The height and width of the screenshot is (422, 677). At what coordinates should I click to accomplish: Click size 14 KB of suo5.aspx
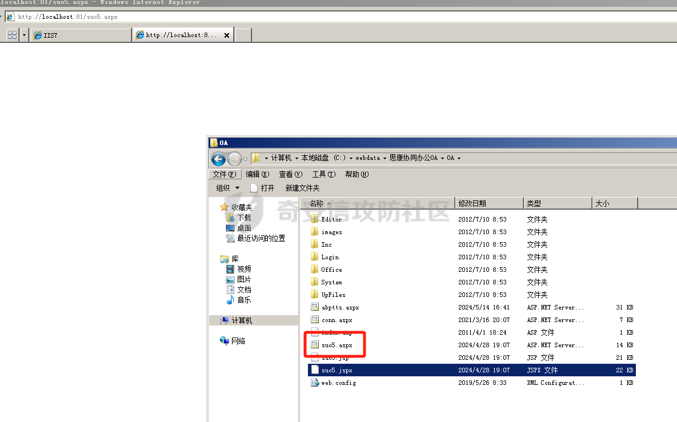[624, 345]
